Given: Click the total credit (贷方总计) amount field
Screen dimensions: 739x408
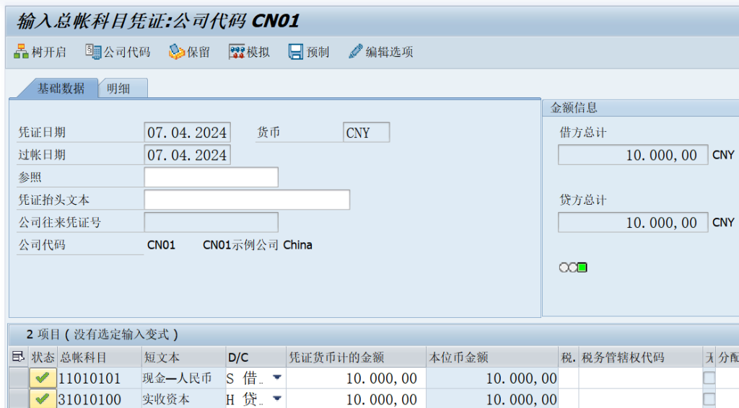Looking at the screenshot, I should click(633, 222).
